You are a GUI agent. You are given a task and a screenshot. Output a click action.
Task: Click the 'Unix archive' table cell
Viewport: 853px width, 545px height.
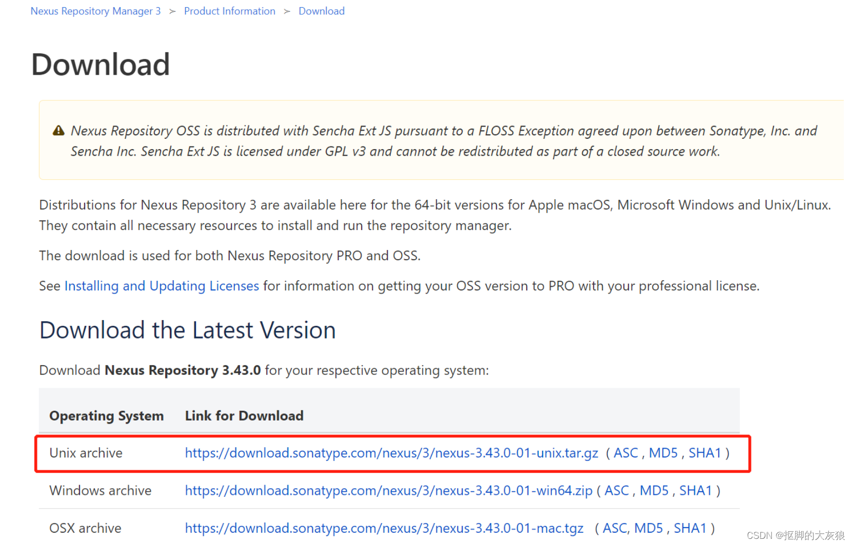tap(86, 453)
